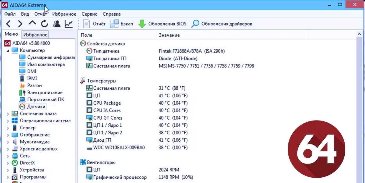Open the Файл menu

(x=10, y=14)
